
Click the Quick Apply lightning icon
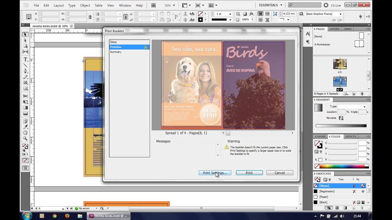360,17
